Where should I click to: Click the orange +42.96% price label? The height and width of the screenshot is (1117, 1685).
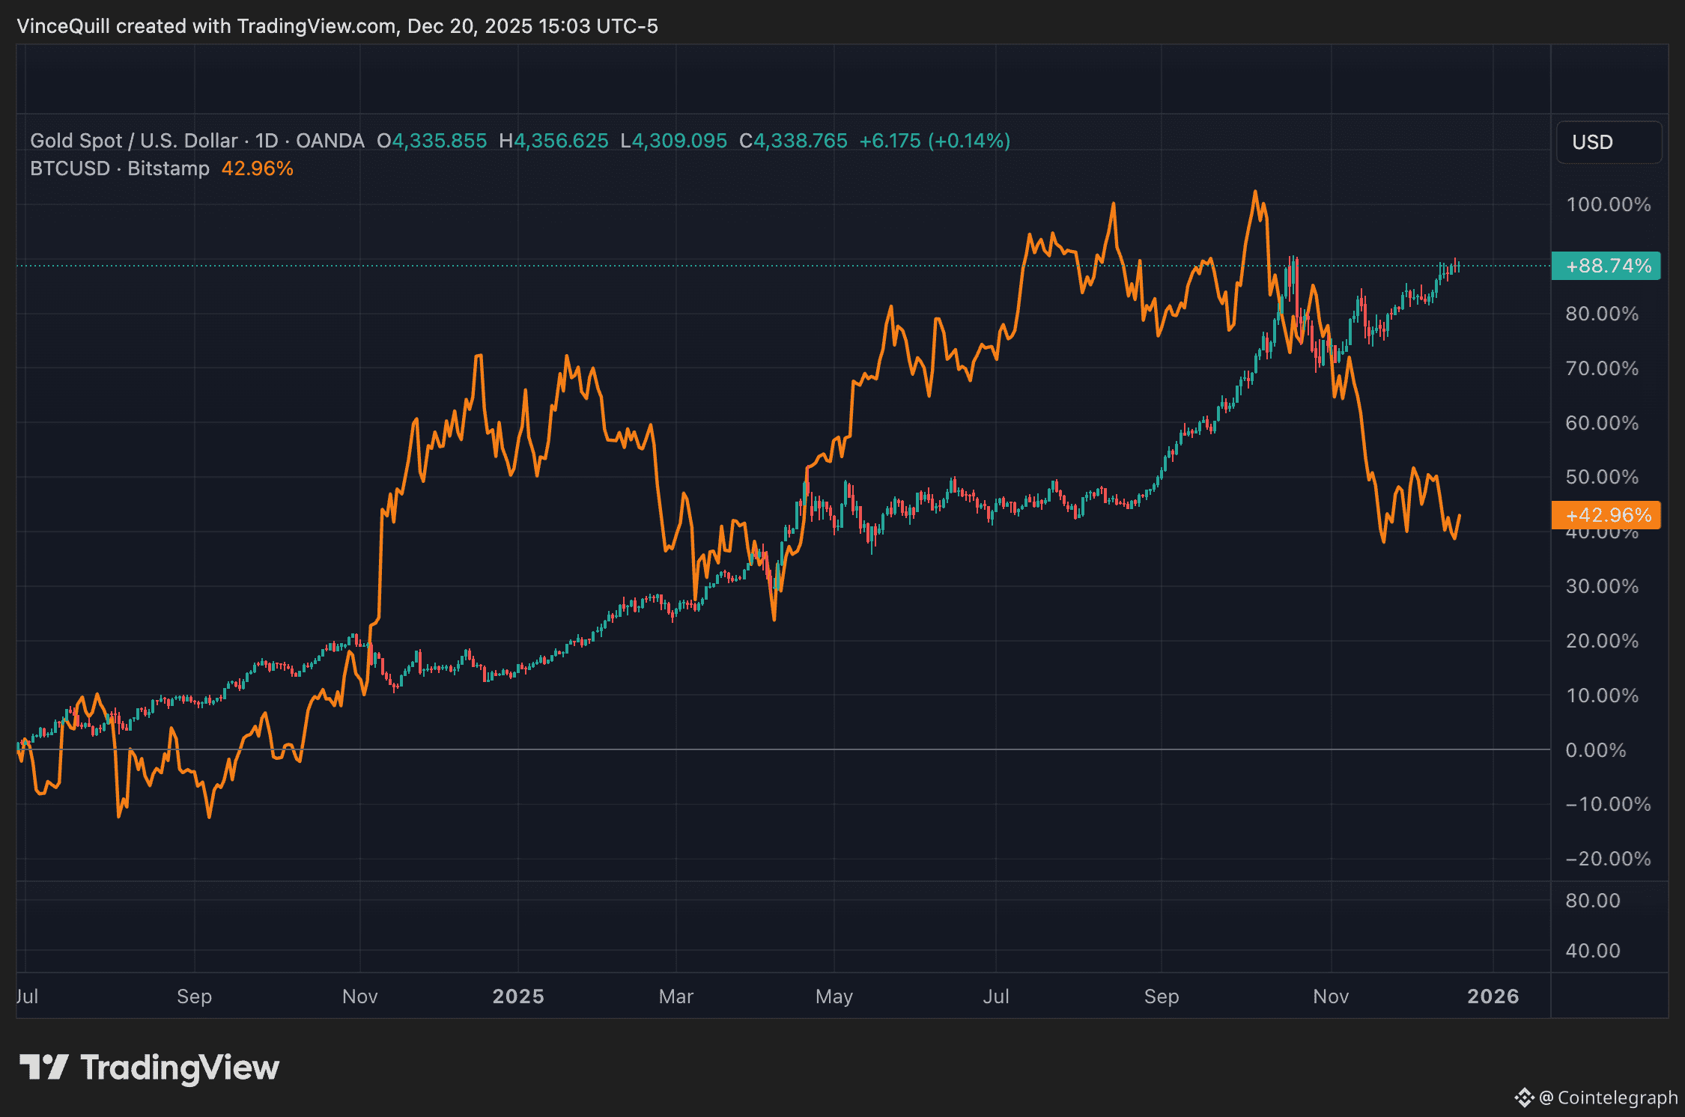click(1606, 515)
